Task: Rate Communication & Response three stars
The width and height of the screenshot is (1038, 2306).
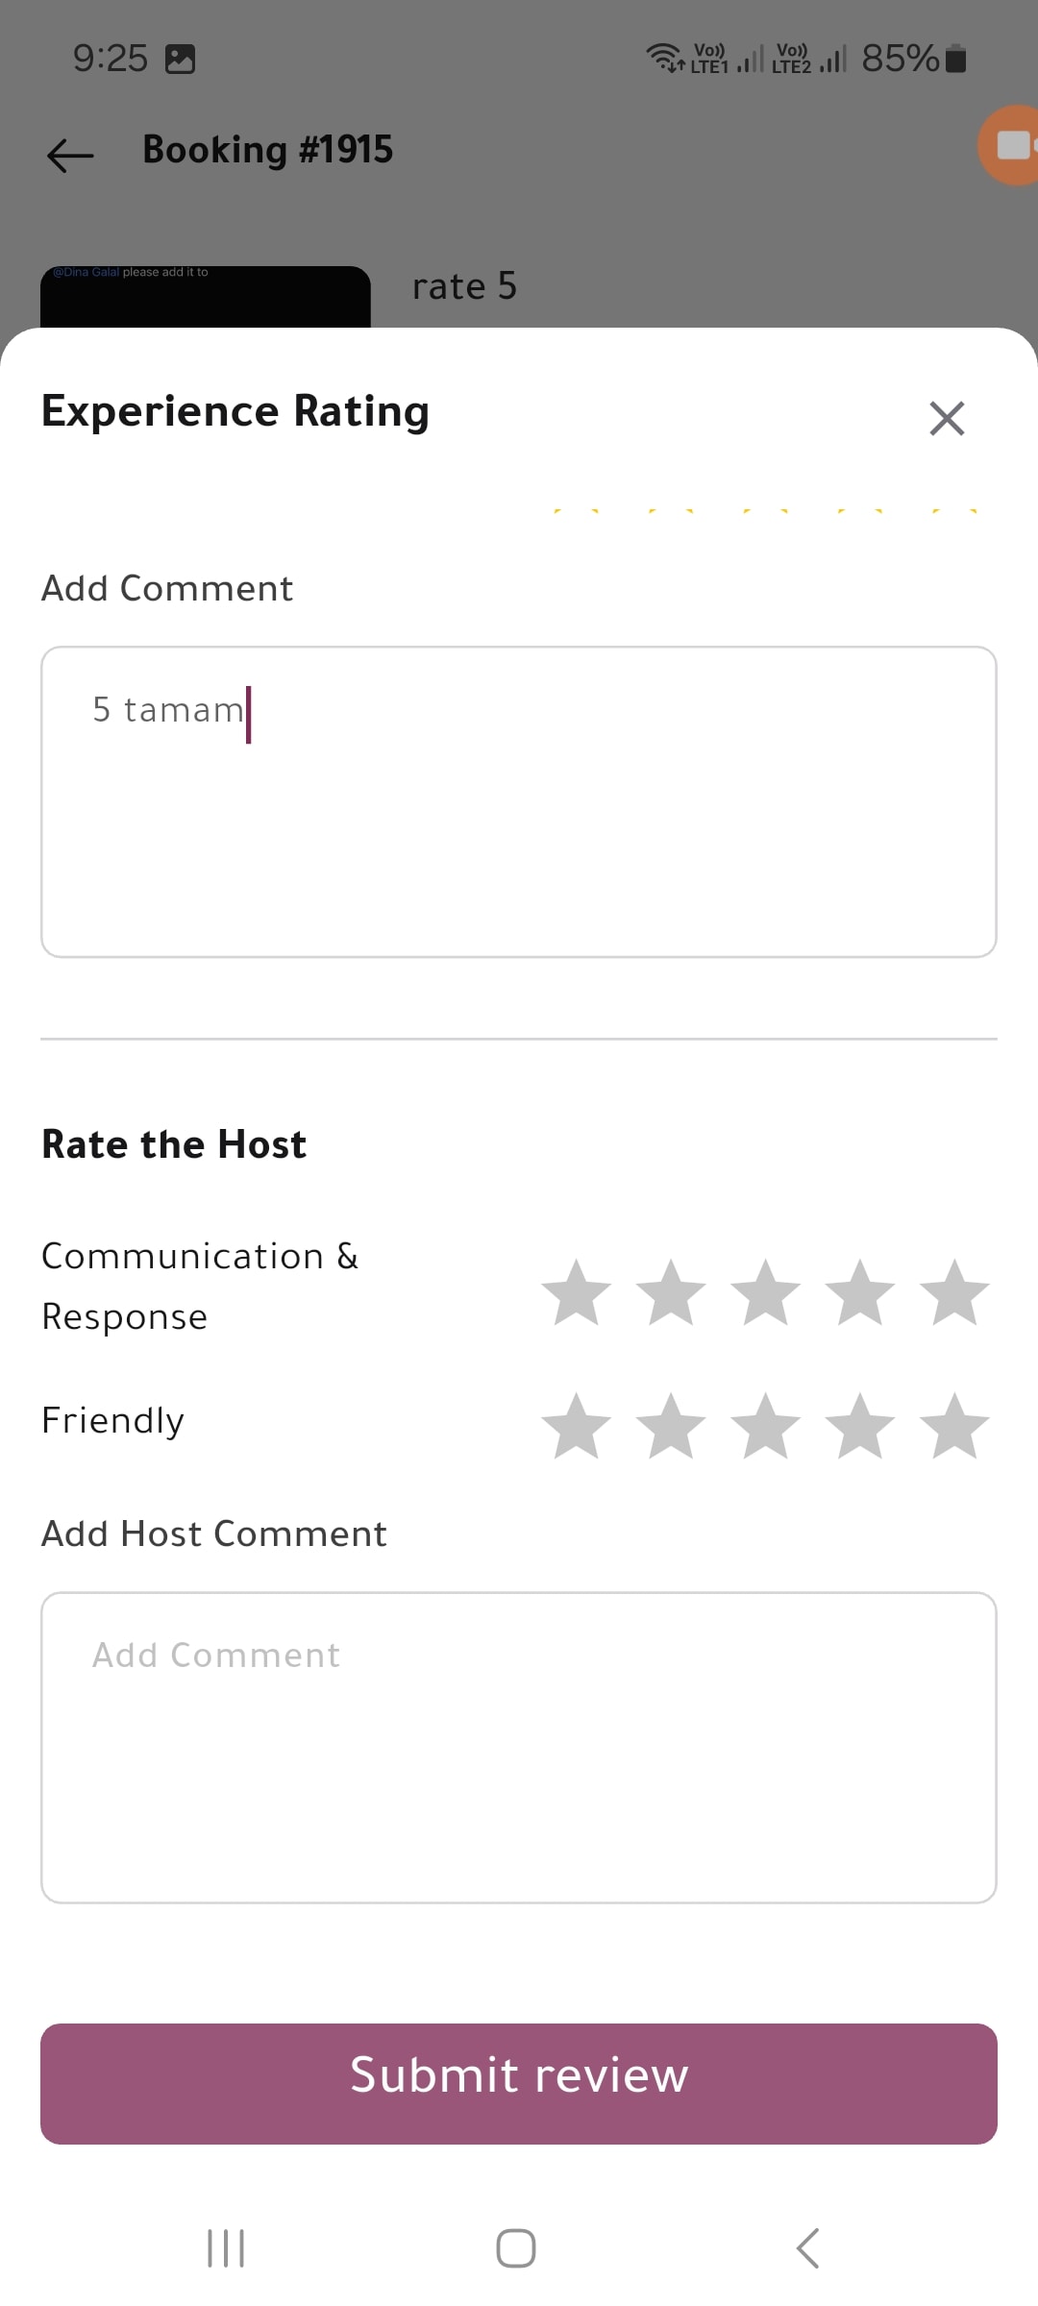Action: (x=766, y=1292)
